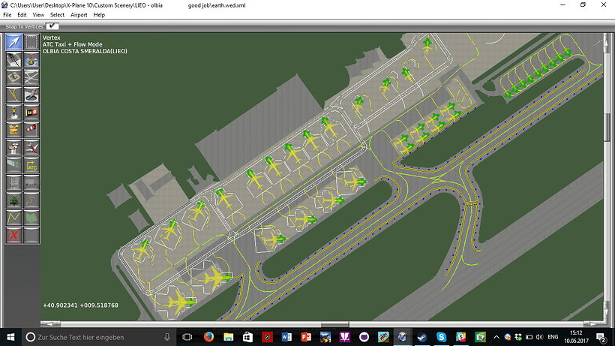Click the horizontal scrollbar left arrow
The height and width of the screenshot is (346, 615).
click(x=50, y=324)
